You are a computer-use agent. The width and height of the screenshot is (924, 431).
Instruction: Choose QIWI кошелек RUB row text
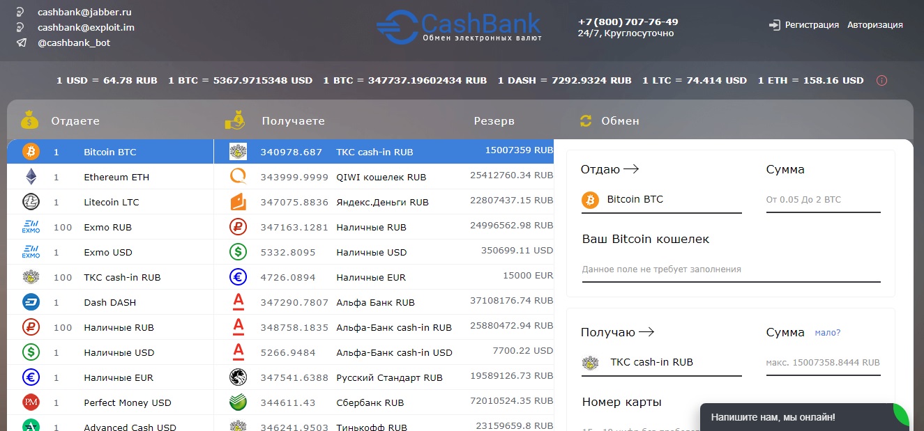pos(381,177)
